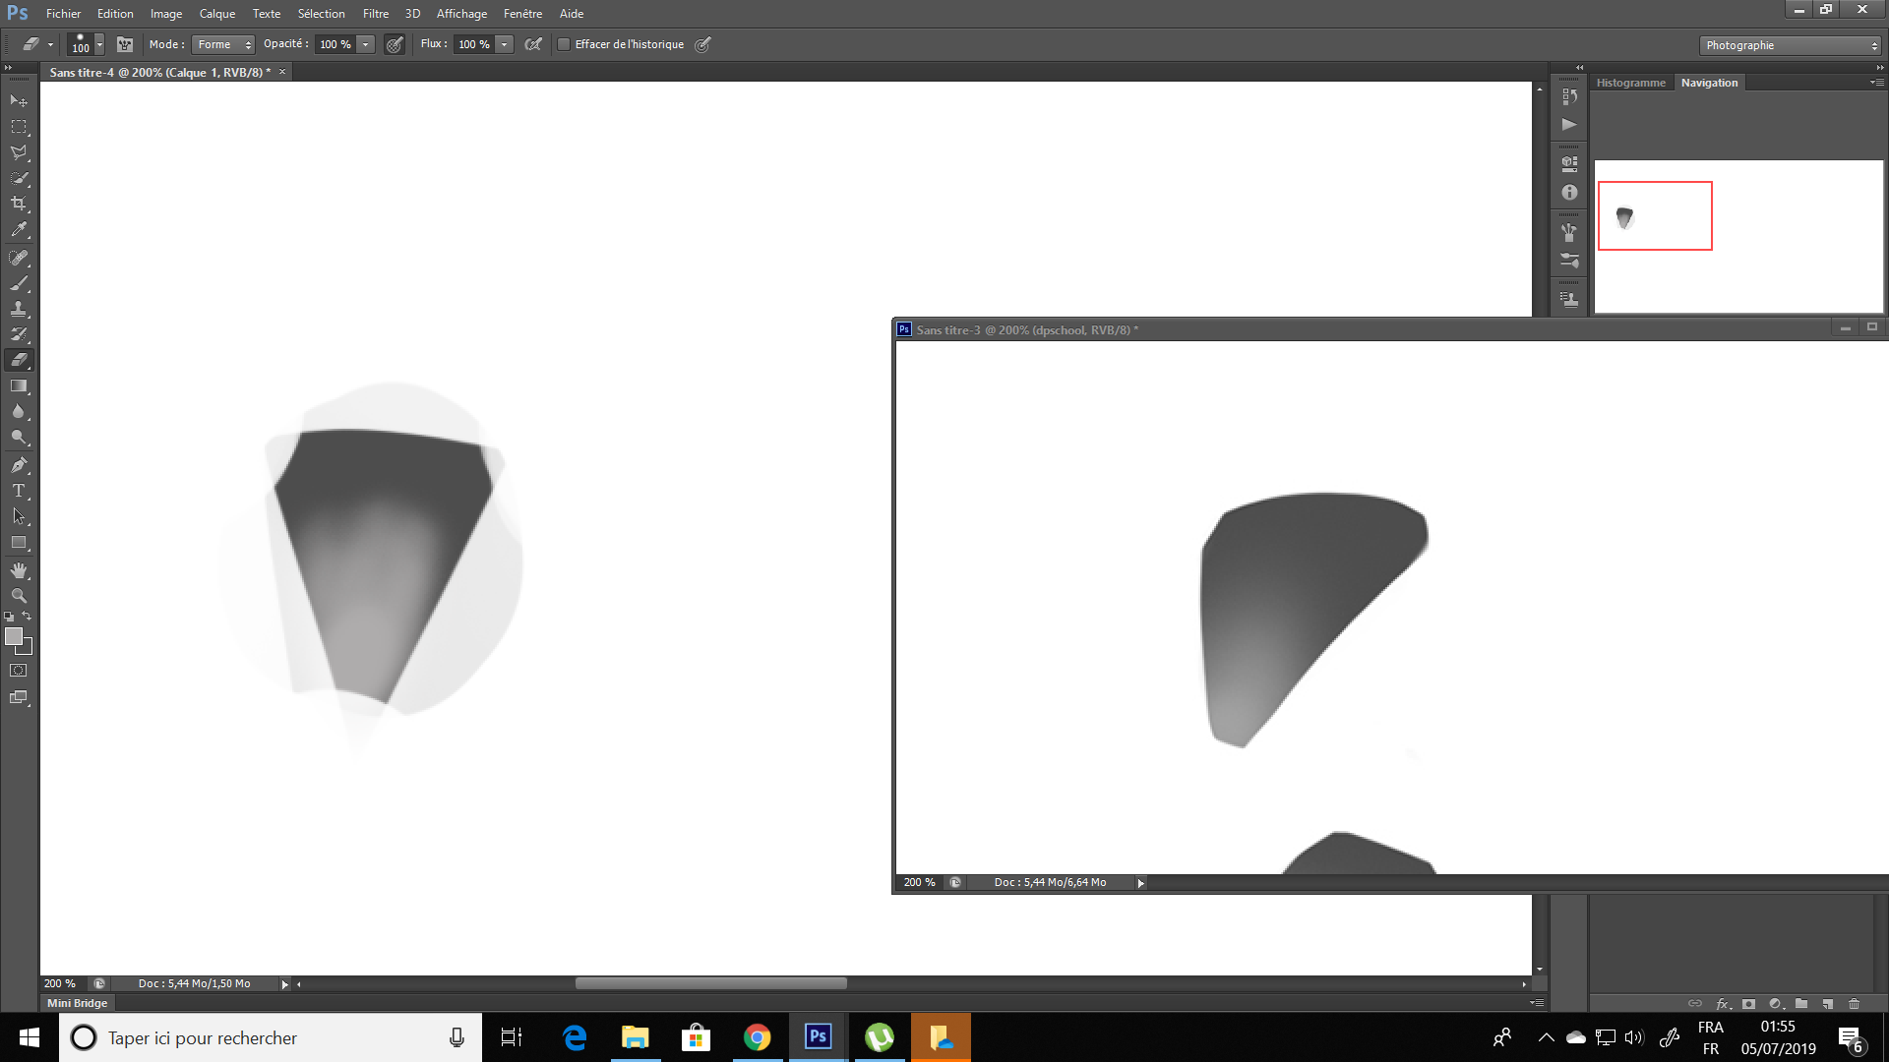This screenshot has height=1062, width=1889.
Task: Select the Brush tool
Action: pyautogui.click(x=19, y=283)
